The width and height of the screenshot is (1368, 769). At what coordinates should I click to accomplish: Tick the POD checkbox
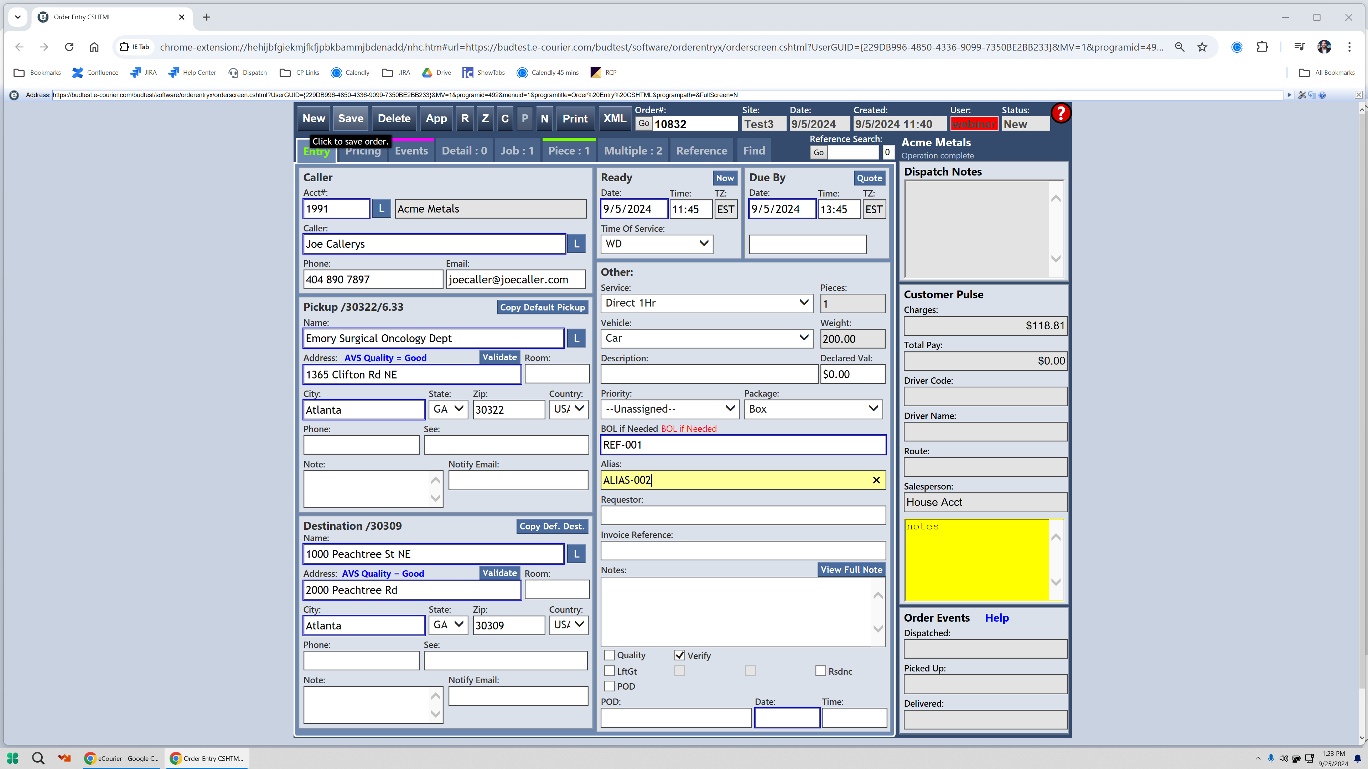[610, 686]
